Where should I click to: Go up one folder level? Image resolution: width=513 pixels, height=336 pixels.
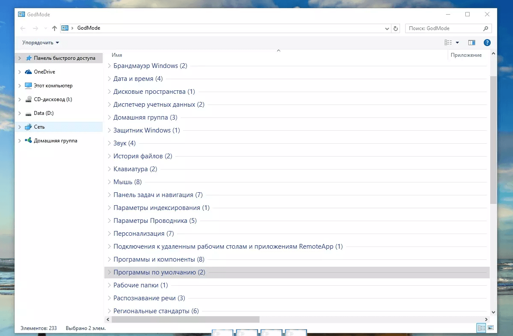pyautogui.click(x=54, y=28)
